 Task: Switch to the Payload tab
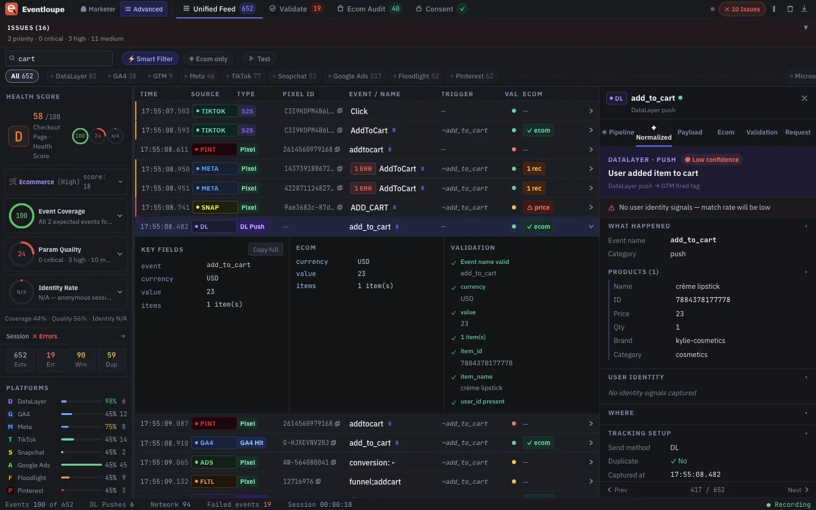tap(690, 133)
